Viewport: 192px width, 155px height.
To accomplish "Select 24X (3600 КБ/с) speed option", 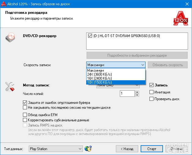I will pos(116,74).
